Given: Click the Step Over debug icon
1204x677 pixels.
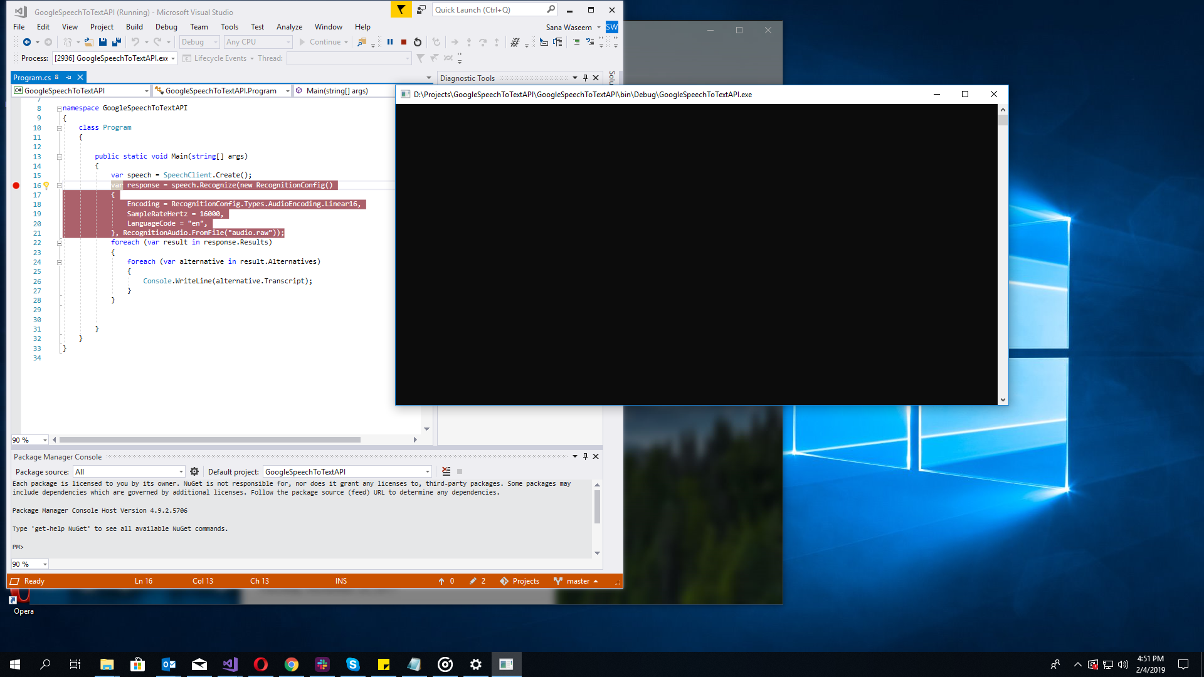Looking at the screenshot, I should (x=483, y=42).
